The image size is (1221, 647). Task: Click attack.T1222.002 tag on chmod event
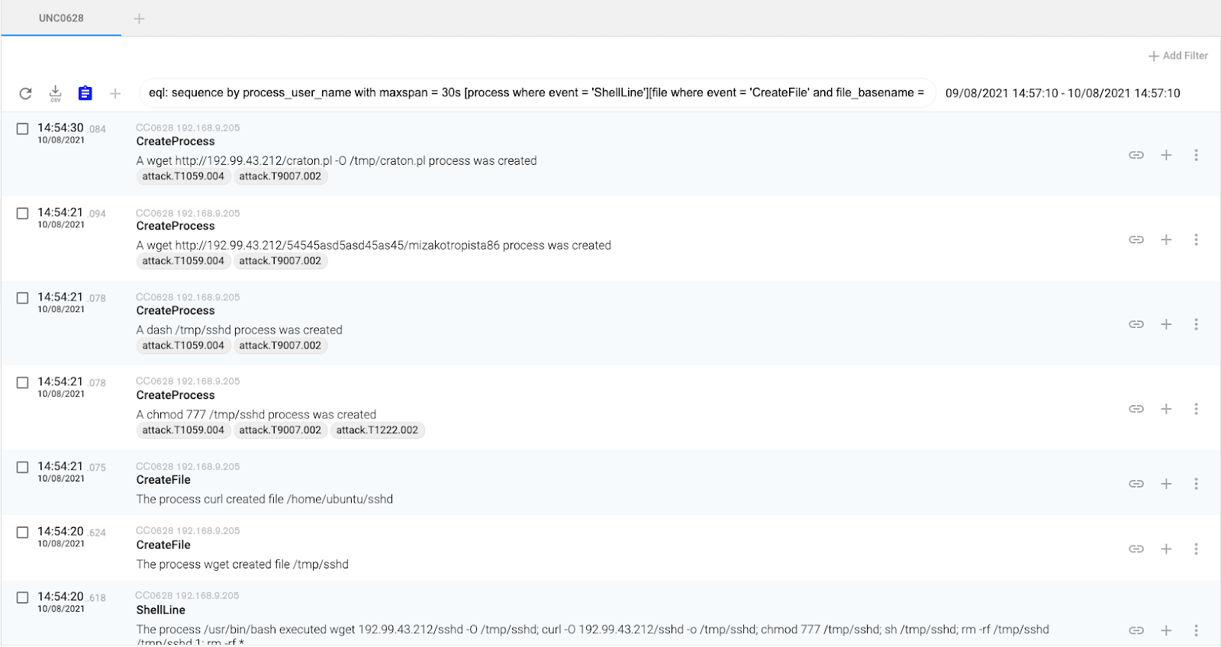377,430
